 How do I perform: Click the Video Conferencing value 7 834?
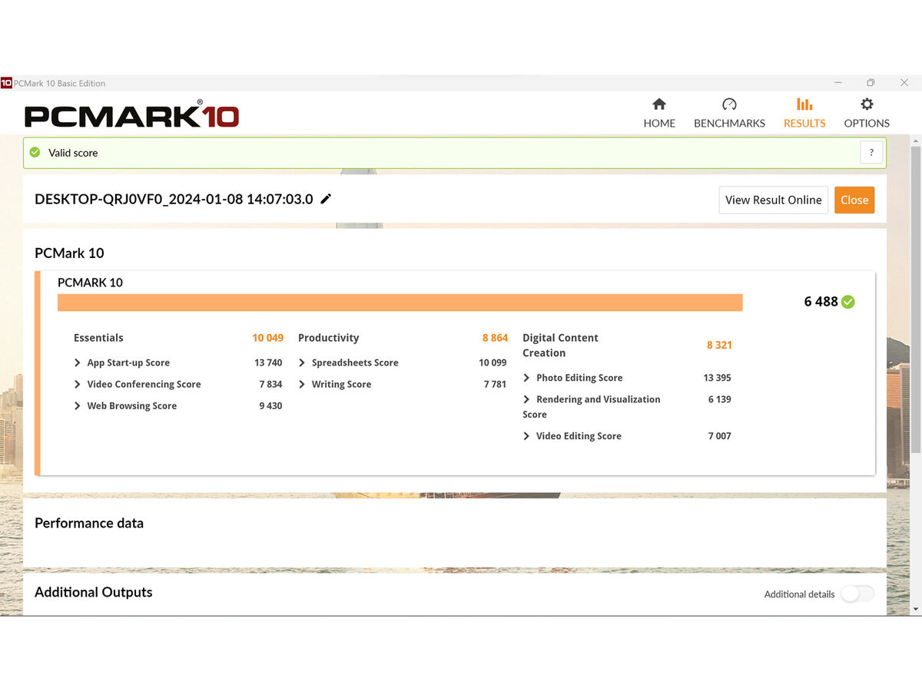coord(270,384)
